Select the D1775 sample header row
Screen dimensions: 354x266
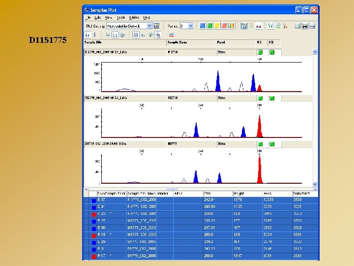click(198, 144)
